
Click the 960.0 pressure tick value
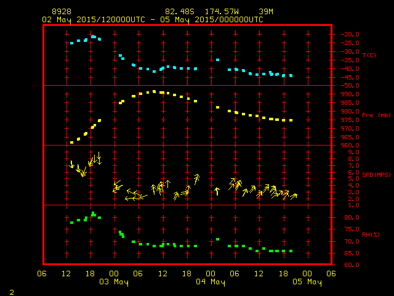[350, 146]
